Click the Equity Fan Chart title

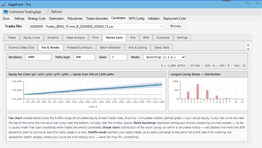coord(61,75)
